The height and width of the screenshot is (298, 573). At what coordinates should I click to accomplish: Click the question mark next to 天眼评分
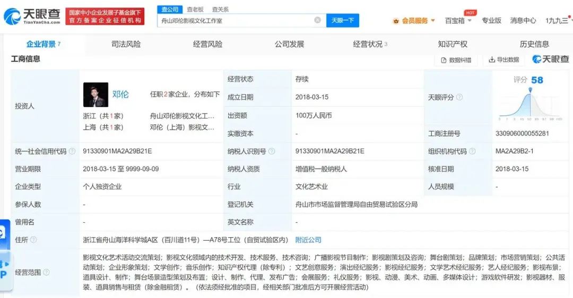459,97
